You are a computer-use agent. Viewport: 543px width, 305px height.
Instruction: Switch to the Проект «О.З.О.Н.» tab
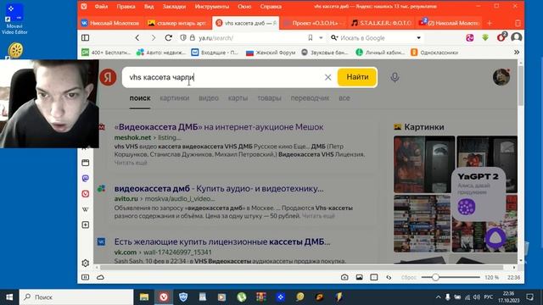click(314, 23)
